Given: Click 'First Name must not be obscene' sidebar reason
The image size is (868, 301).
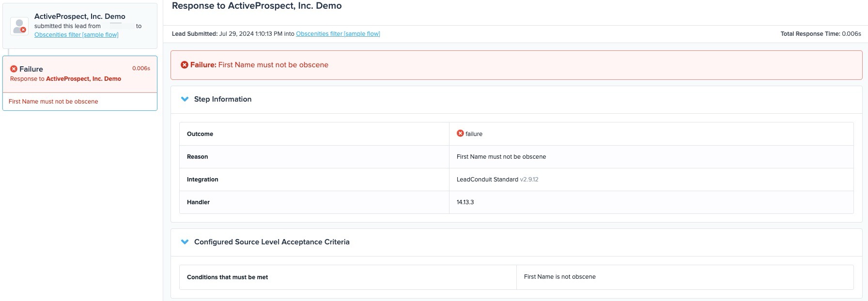Looking at the screenshot, I should pyautogui.click(x=53, y=102).
